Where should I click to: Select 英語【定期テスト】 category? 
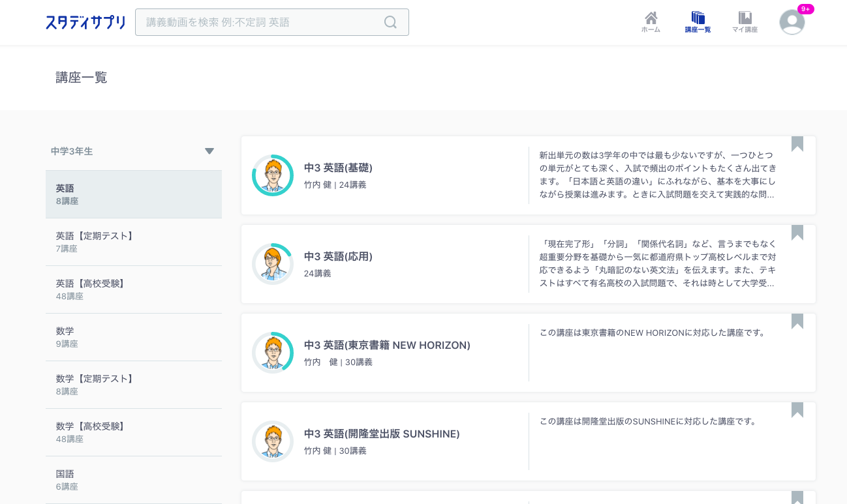pyautogui.click(x=134, y=242)
